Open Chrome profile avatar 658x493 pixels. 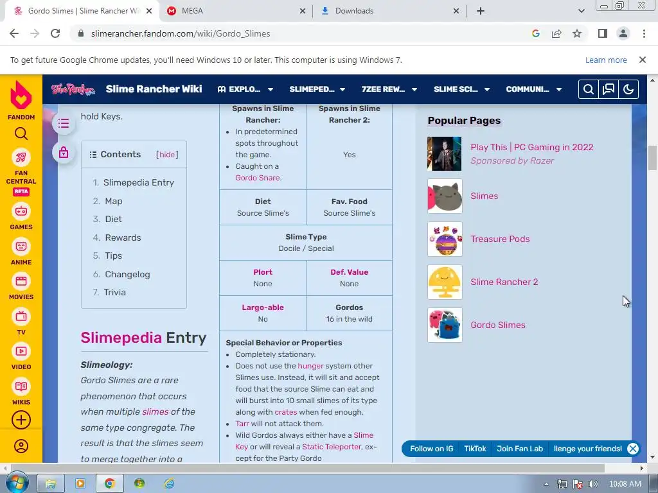623,33
